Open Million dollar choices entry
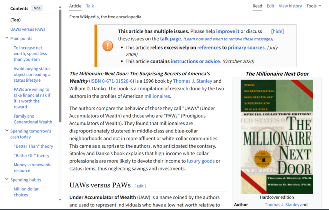The width and height of the screenshot is (329, 210). coord(26,192)
